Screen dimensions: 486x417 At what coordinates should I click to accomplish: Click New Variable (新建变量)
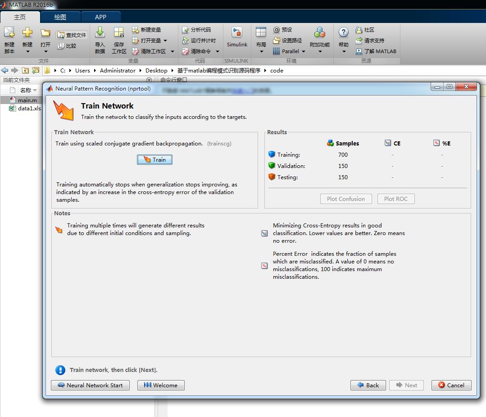point(146,30)
